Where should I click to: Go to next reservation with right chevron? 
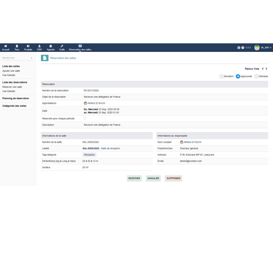pyautogui.click(x=267, y=69)
